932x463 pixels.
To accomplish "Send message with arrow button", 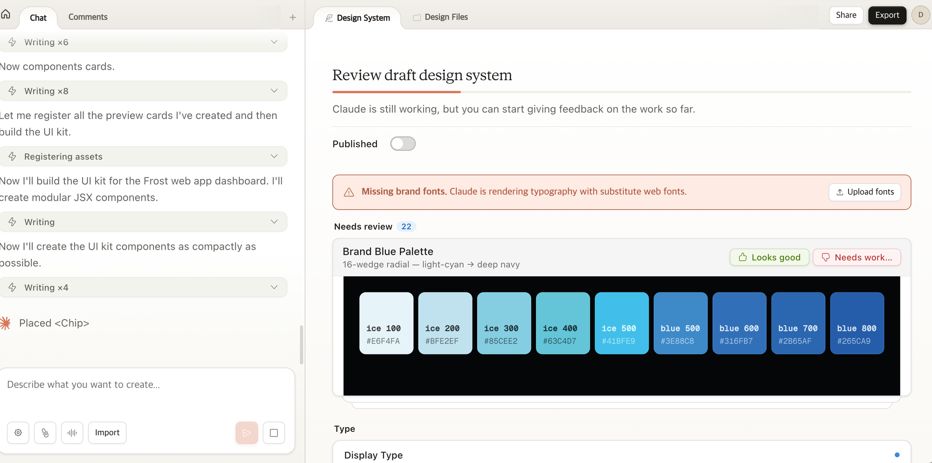I will tap(247, 433).
